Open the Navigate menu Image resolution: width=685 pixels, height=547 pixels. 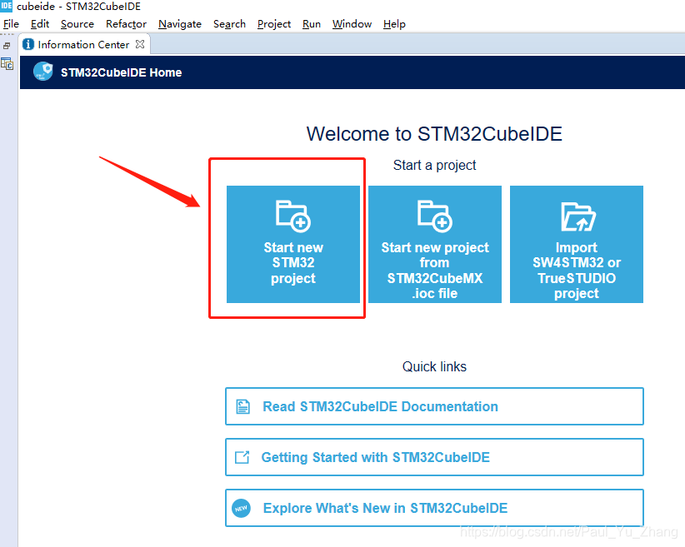point(179,24)
